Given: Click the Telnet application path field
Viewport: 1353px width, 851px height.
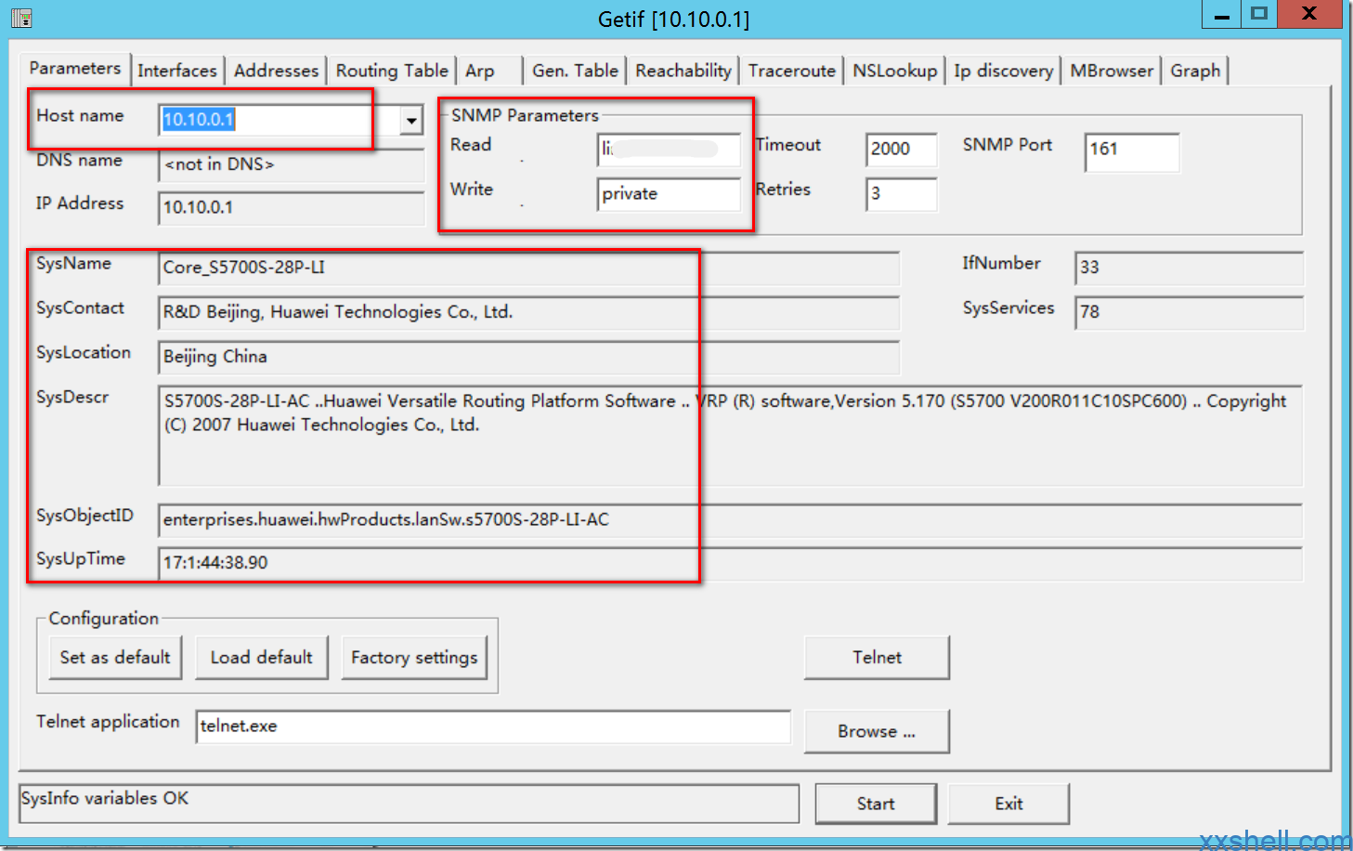Looking at the screenshot, I should (493, 727).
